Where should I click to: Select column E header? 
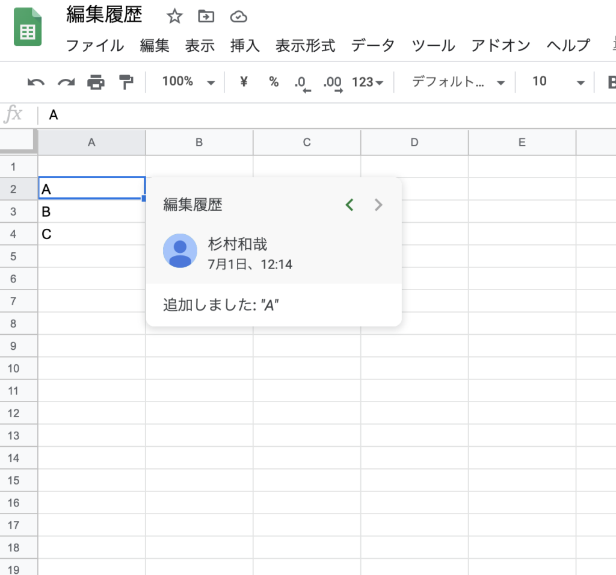coord(522,142)
